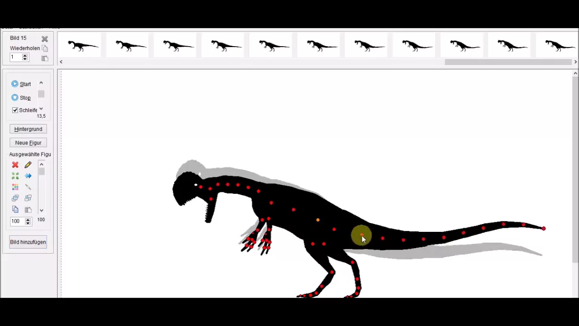Flip the selected figure with the blue arrow icon
The image size is (579, 326).
[x=28, y=176]
